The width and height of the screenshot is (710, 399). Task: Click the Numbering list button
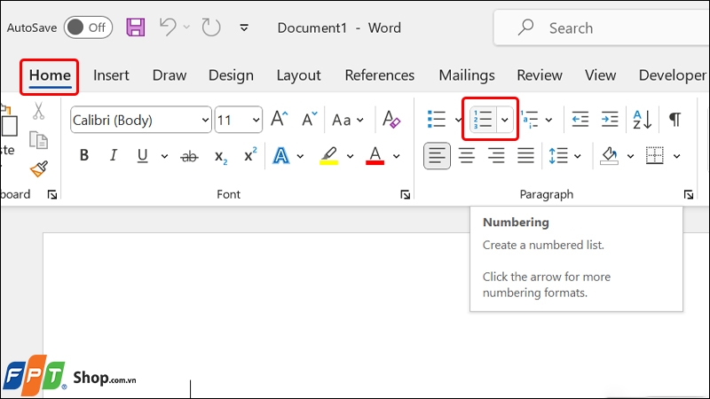(483, 120)
